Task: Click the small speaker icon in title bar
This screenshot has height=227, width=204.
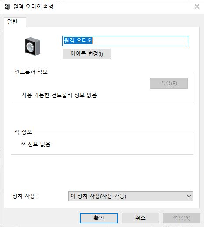Action: click(7, 7)
